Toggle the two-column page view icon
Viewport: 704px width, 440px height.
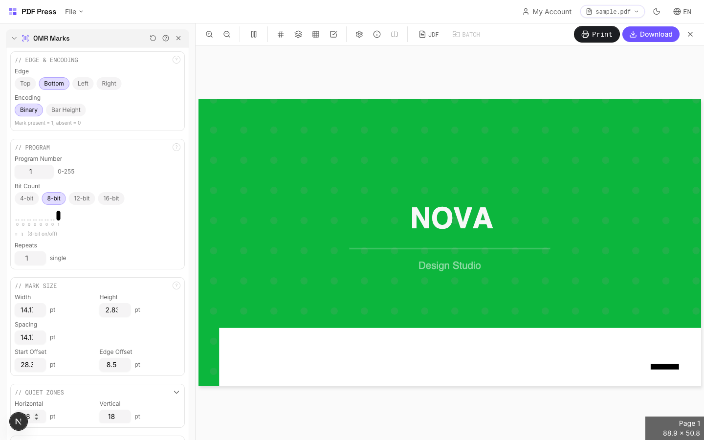[254, 34]
